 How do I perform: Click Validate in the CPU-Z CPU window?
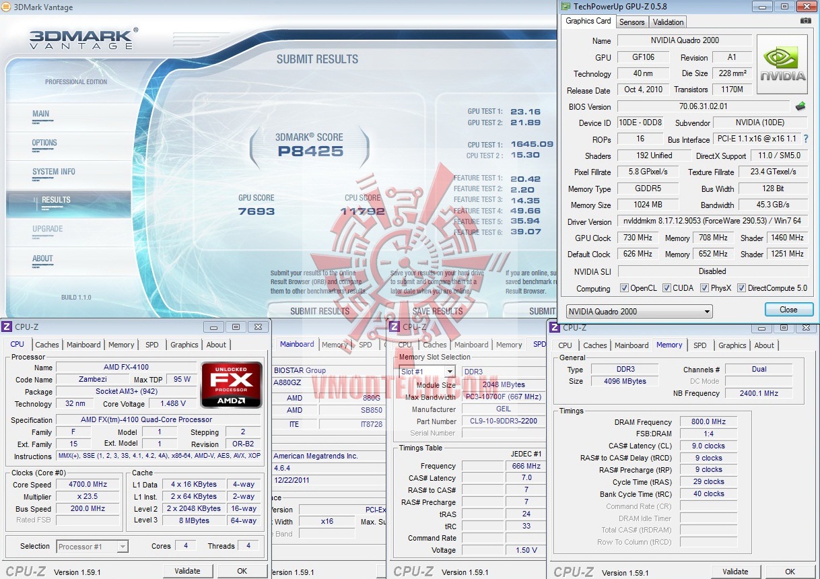pyautogui.click(x=187, y=571)
